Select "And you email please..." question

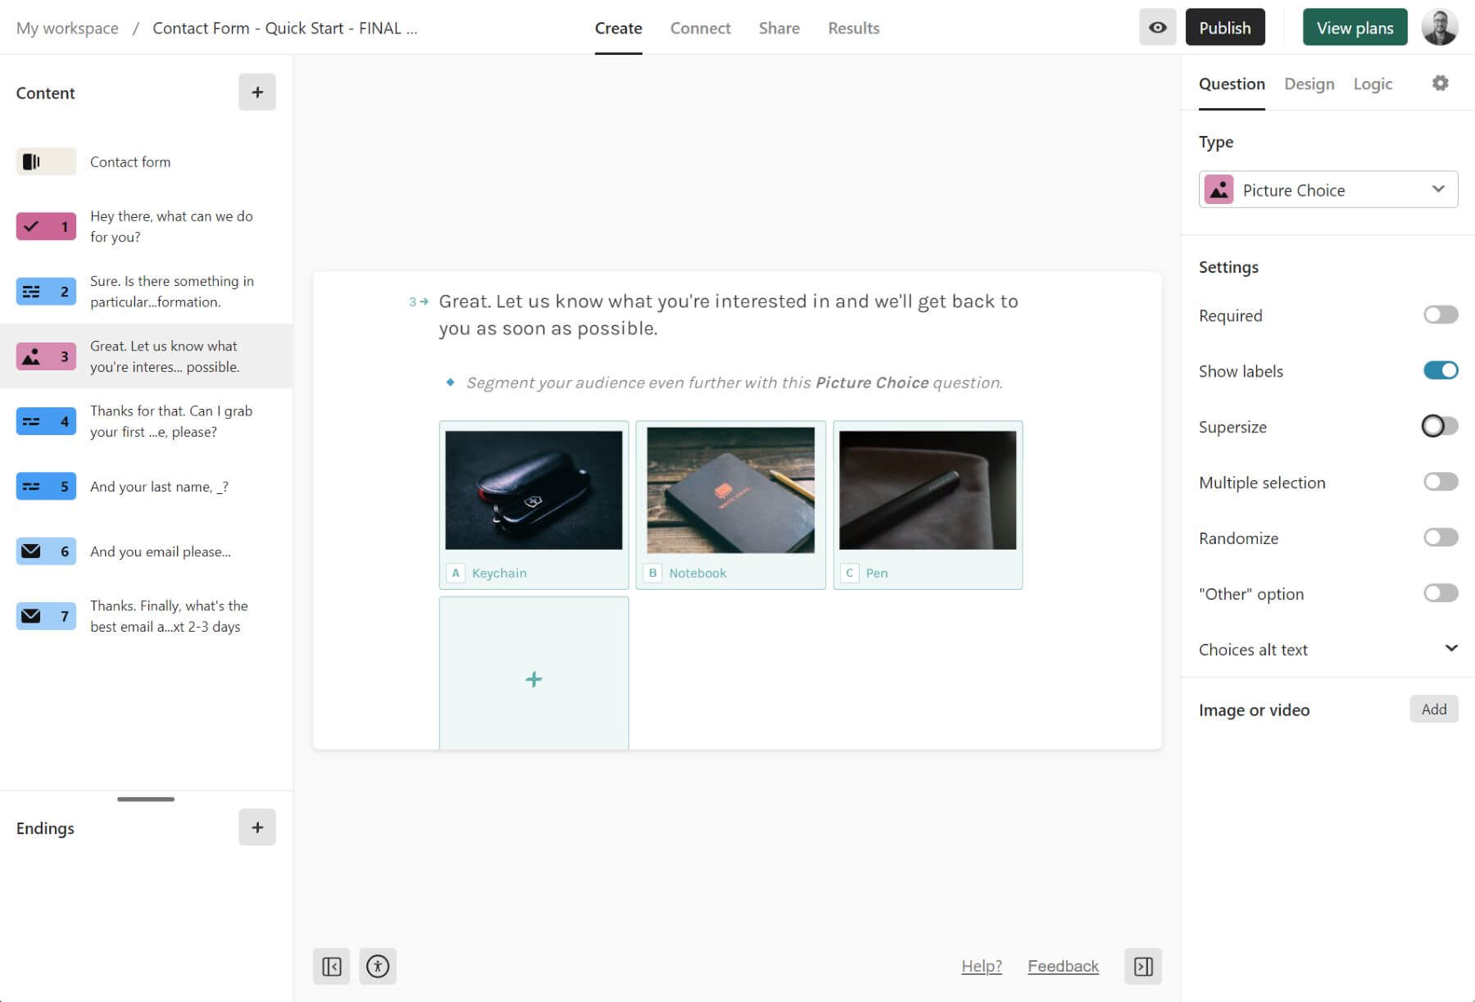point(161,551)
